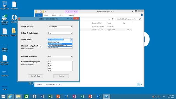Click the Properties quick access icon
This screenshot has width=176, height=99.
[40, 12]
